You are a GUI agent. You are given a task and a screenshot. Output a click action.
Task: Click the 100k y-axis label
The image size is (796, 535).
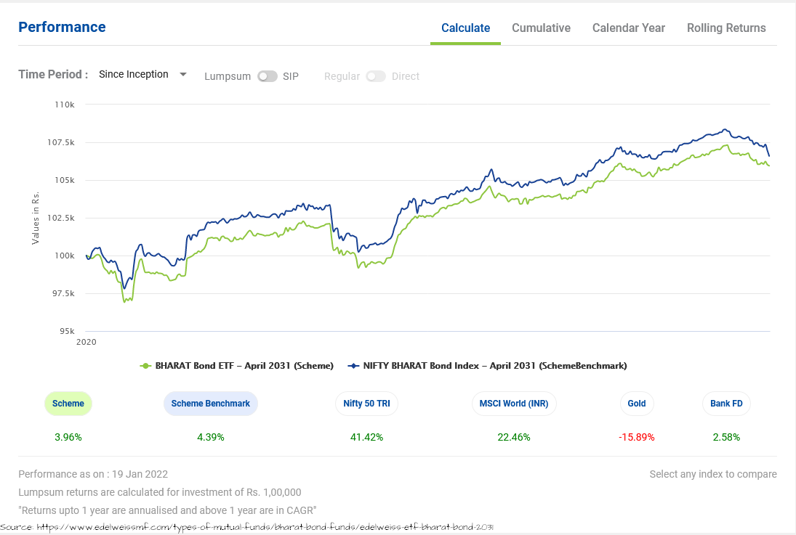[x=65, y=256]
